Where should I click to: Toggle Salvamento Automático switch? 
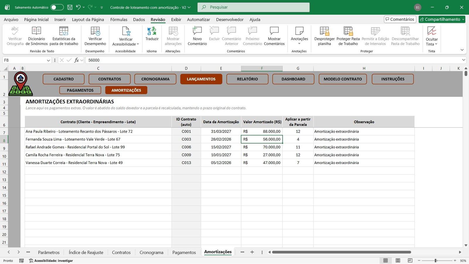coord(57,7)
